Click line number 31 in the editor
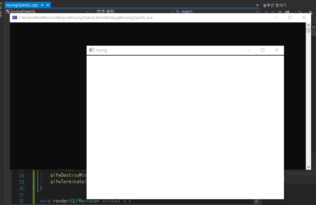Image resolution: width=316 pixels, height=205 pixels. (22, 195)
